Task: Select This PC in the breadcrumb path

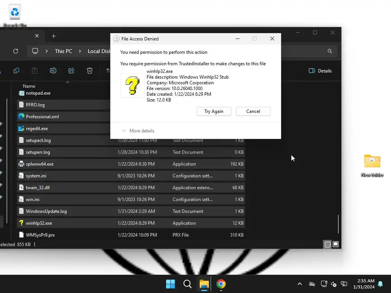Action: coord(63,51)
